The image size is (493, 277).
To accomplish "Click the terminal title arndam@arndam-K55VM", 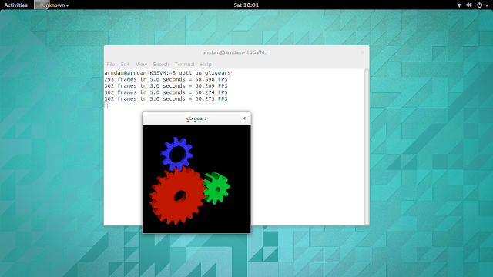I will coord(236,52).
